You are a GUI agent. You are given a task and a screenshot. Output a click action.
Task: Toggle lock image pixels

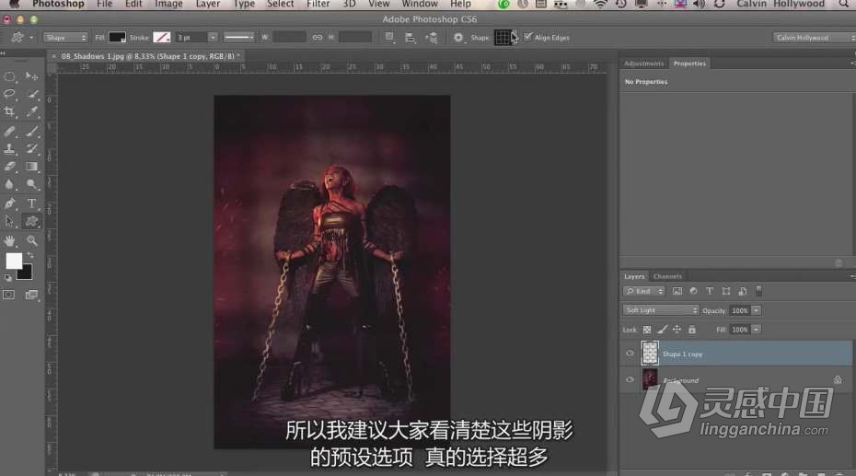pos(662,330)
